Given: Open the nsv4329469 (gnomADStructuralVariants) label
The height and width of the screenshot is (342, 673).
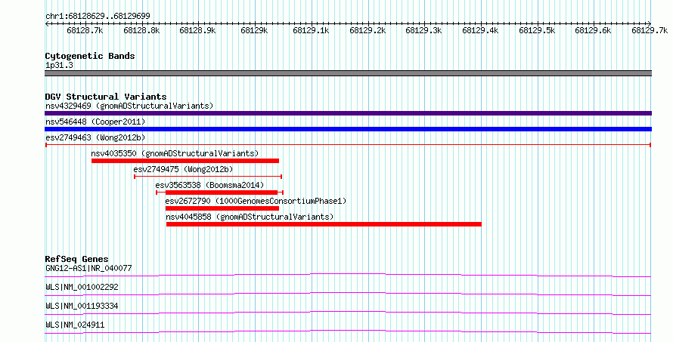Looking at the screenshot, I should click(x=129, y=106).
